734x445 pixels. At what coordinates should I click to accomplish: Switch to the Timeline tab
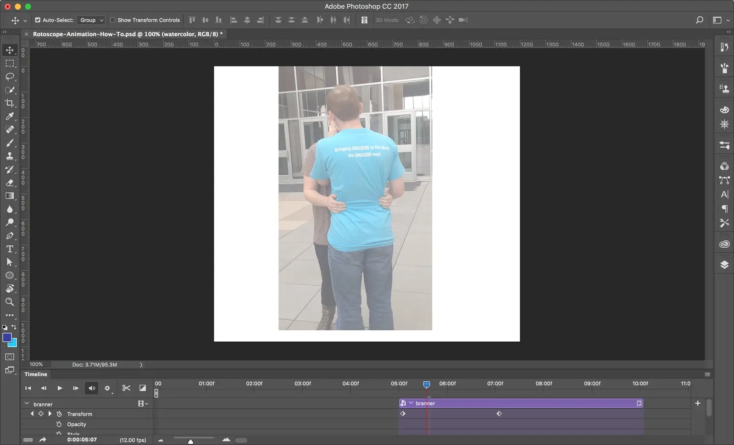tap(36, 374)
